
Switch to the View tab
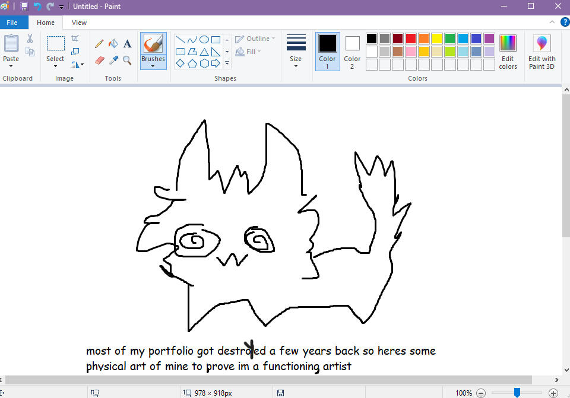coord(79,23)
